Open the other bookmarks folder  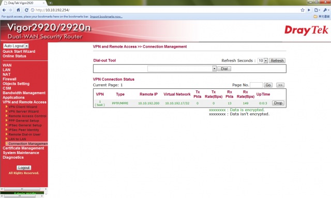click(x=322, y=17)
